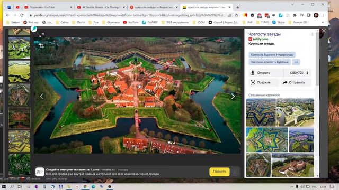Image resolution: width=339 pixels, height=190 pixels.
Task: Select the first pinned tab
Action: (x=9, y=7)
